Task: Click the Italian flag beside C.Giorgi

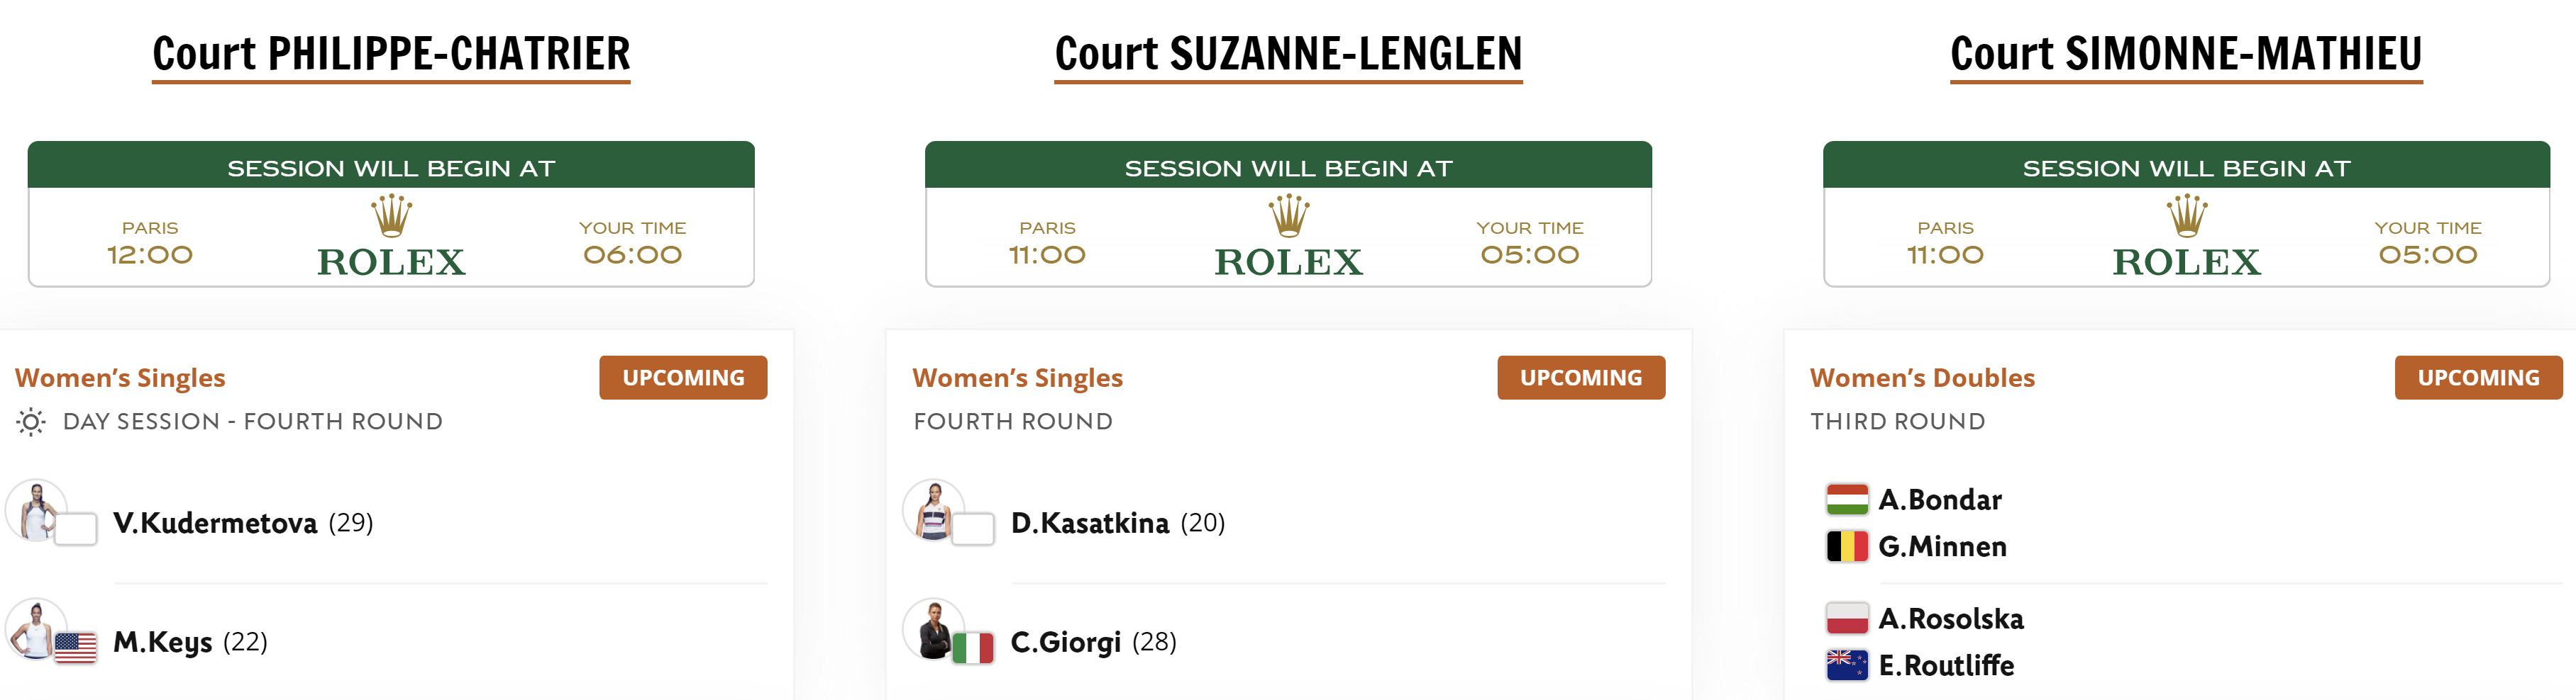Action: [972, 647]
